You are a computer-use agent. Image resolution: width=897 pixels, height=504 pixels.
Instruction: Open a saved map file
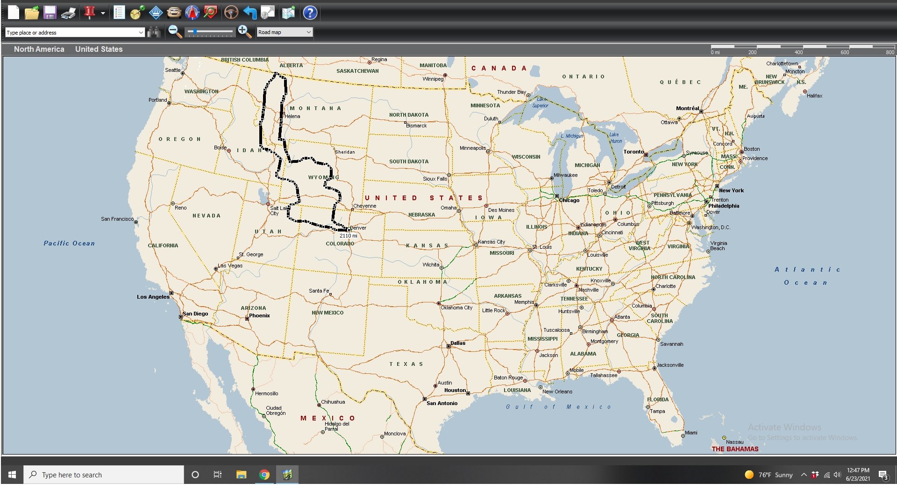click(32, 13)
